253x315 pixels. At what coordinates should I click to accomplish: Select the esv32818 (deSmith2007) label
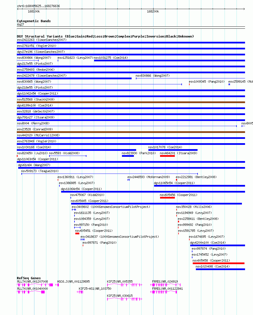click(x=36, y=112)
